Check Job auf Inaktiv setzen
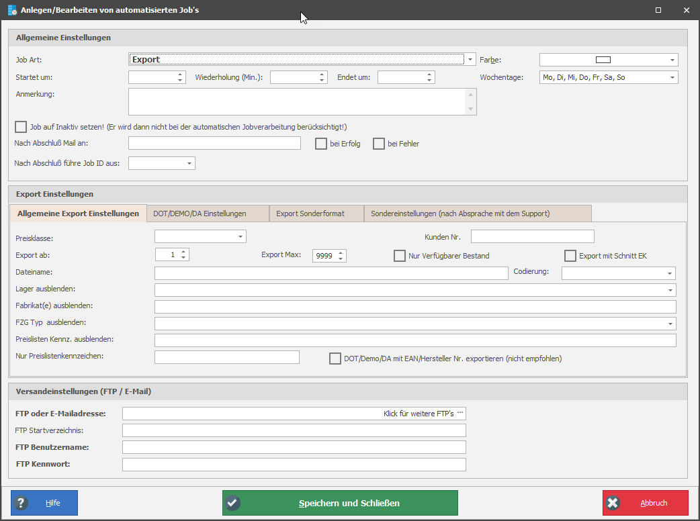 [21, 127]
